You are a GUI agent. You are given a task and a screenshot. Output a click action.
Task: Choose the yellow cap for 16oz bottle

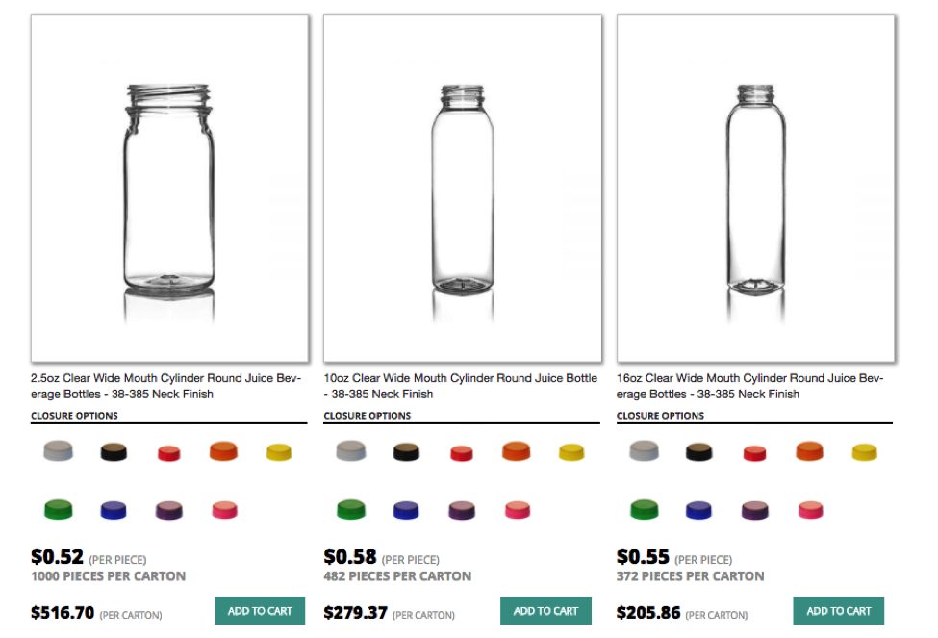pos(866,451)
